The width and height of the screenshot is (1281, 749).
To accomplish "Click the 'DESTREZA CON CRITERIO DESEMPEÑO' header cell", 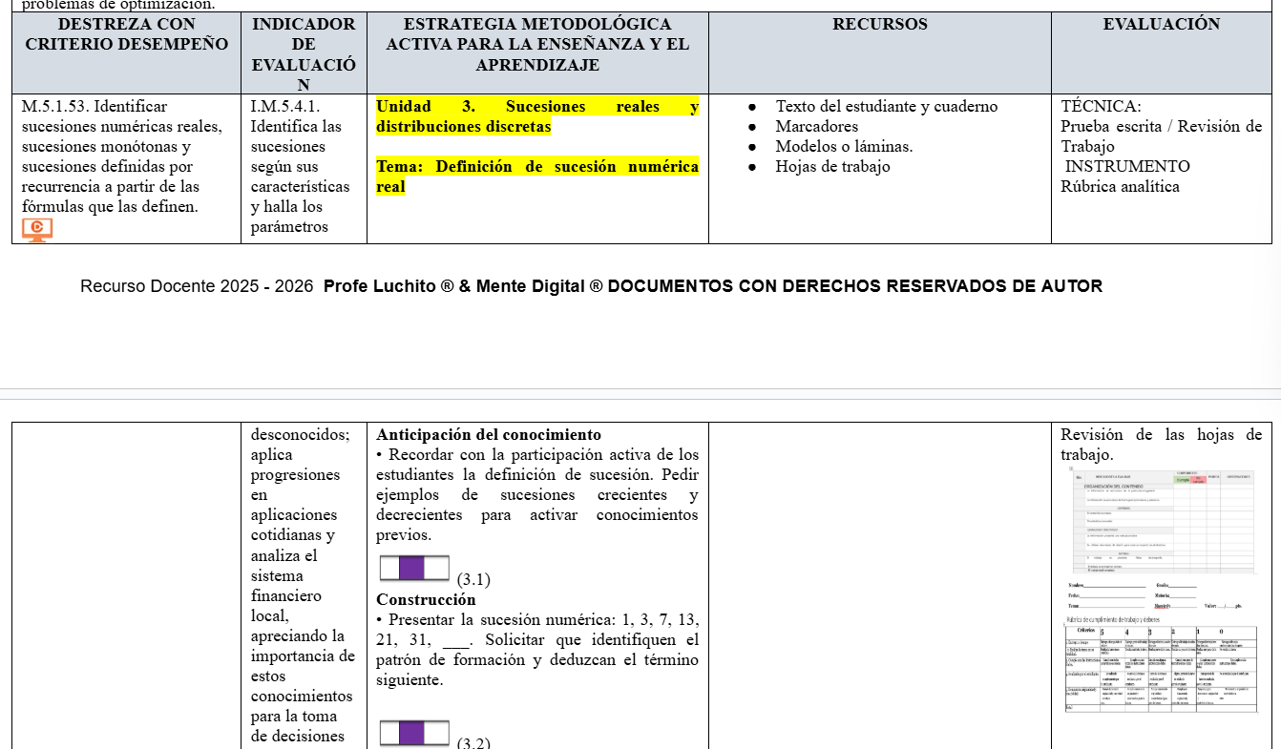I will [126, 53].
